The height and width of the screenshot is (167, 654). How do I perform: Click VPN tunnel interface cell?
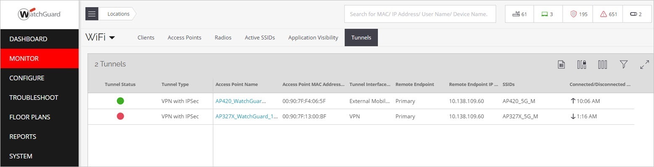pyautogui.click(x=354, y=116)
